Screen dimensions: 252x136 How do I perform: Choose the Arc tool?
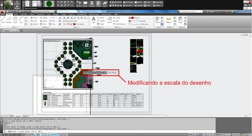pos(21,20)
